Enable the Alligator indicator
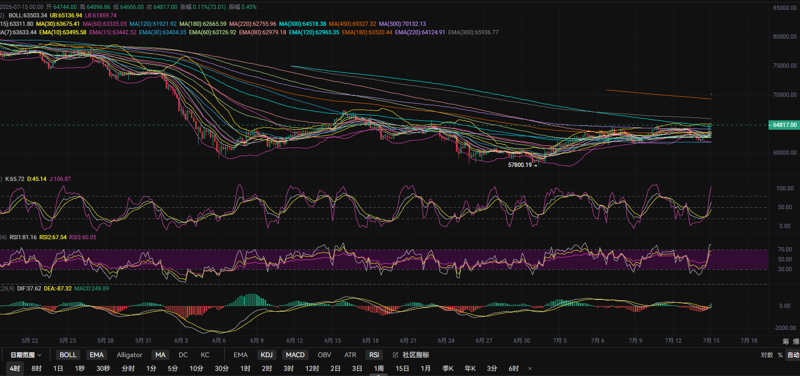 [129, 355]
